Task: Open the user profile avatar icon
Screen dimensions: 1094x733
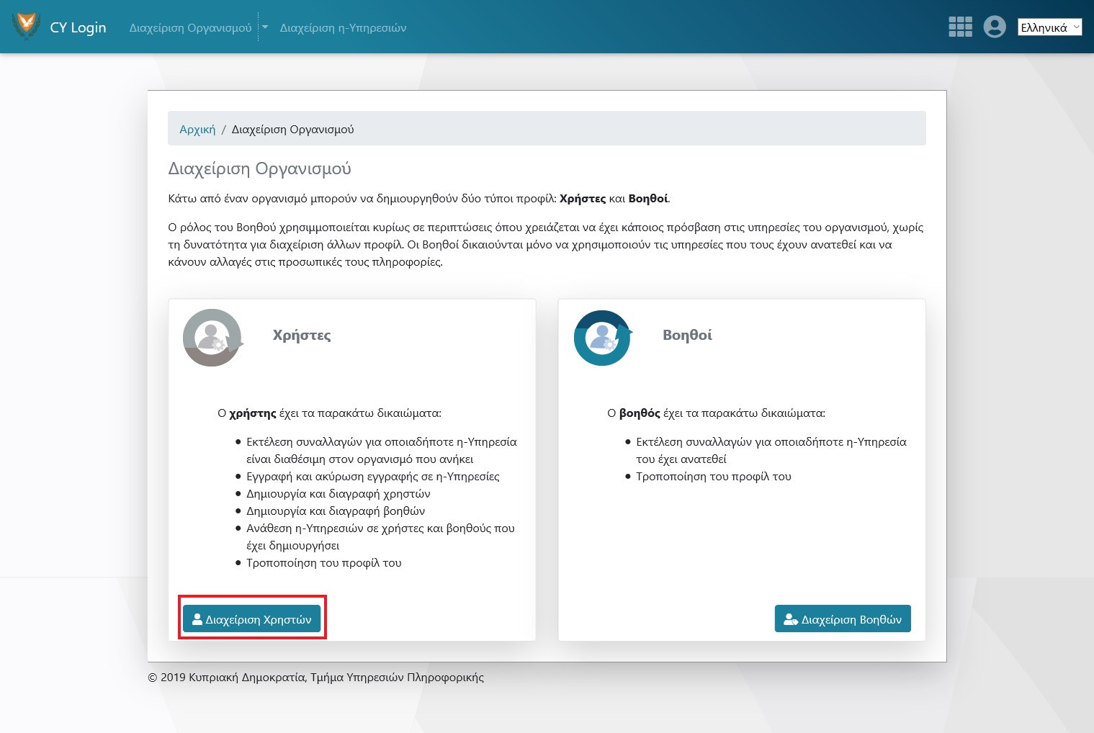Action: 995,27
